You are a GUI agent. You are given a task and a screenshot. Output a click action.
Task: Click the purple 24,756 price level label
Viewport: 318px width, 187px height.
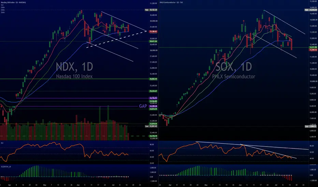[153, 98]
